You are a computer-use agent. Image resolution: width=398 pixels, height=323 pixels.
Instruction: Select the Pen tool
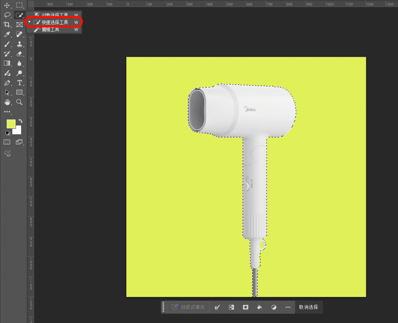pyautogui.click(x=7, y=83)
